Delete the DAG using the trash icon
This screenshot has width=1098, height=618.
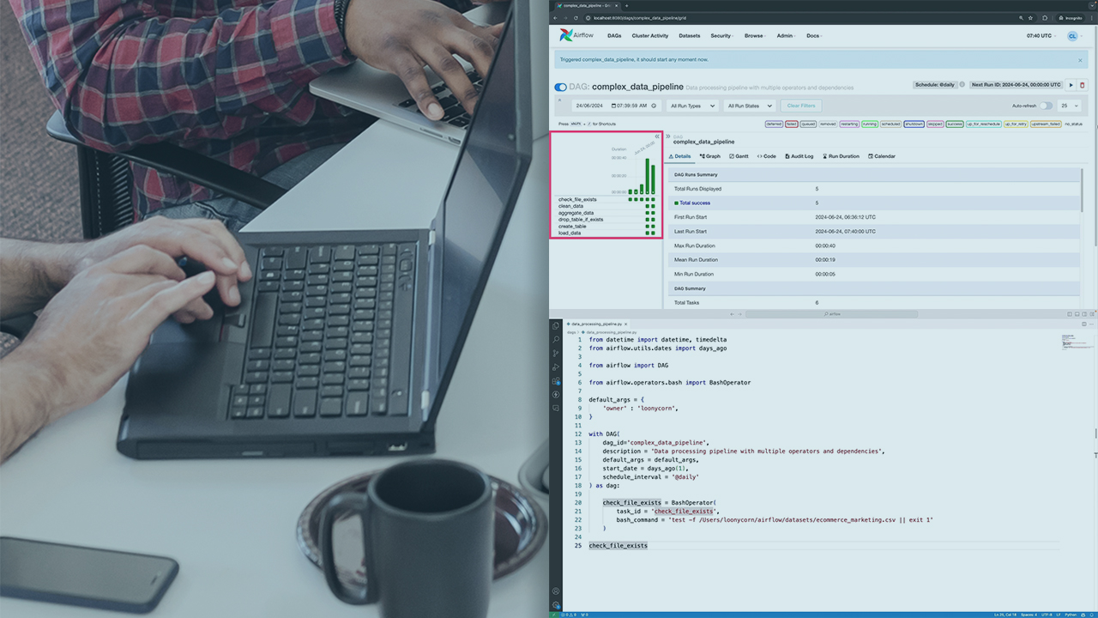point(1082,85)
